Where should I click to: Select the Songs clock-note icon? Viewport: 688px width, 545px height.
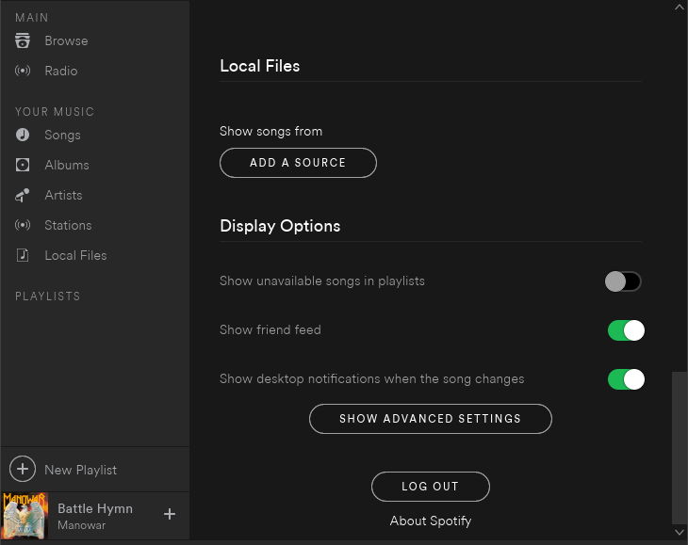click(23, 135)
